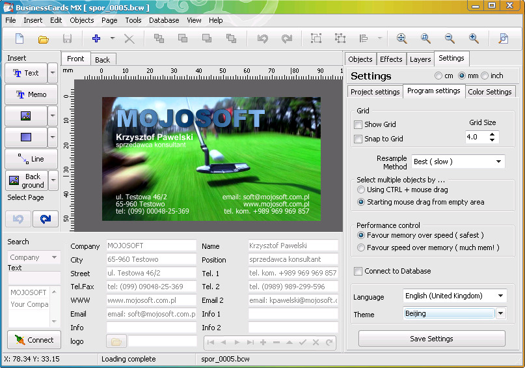Click the print preview icon
This screenshot has width=525, height=368.
pyautogui.click(x=504, y=38)
